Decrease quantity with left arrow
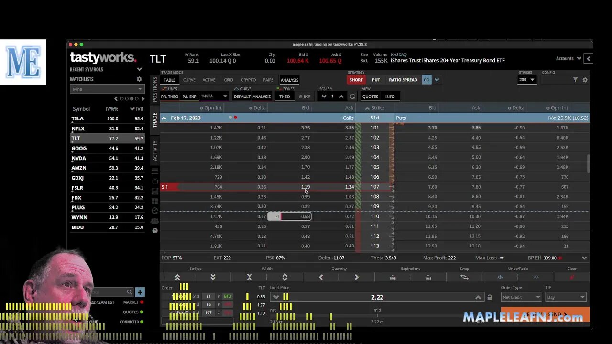The image size is (612, 344). [x=321, y=277]
